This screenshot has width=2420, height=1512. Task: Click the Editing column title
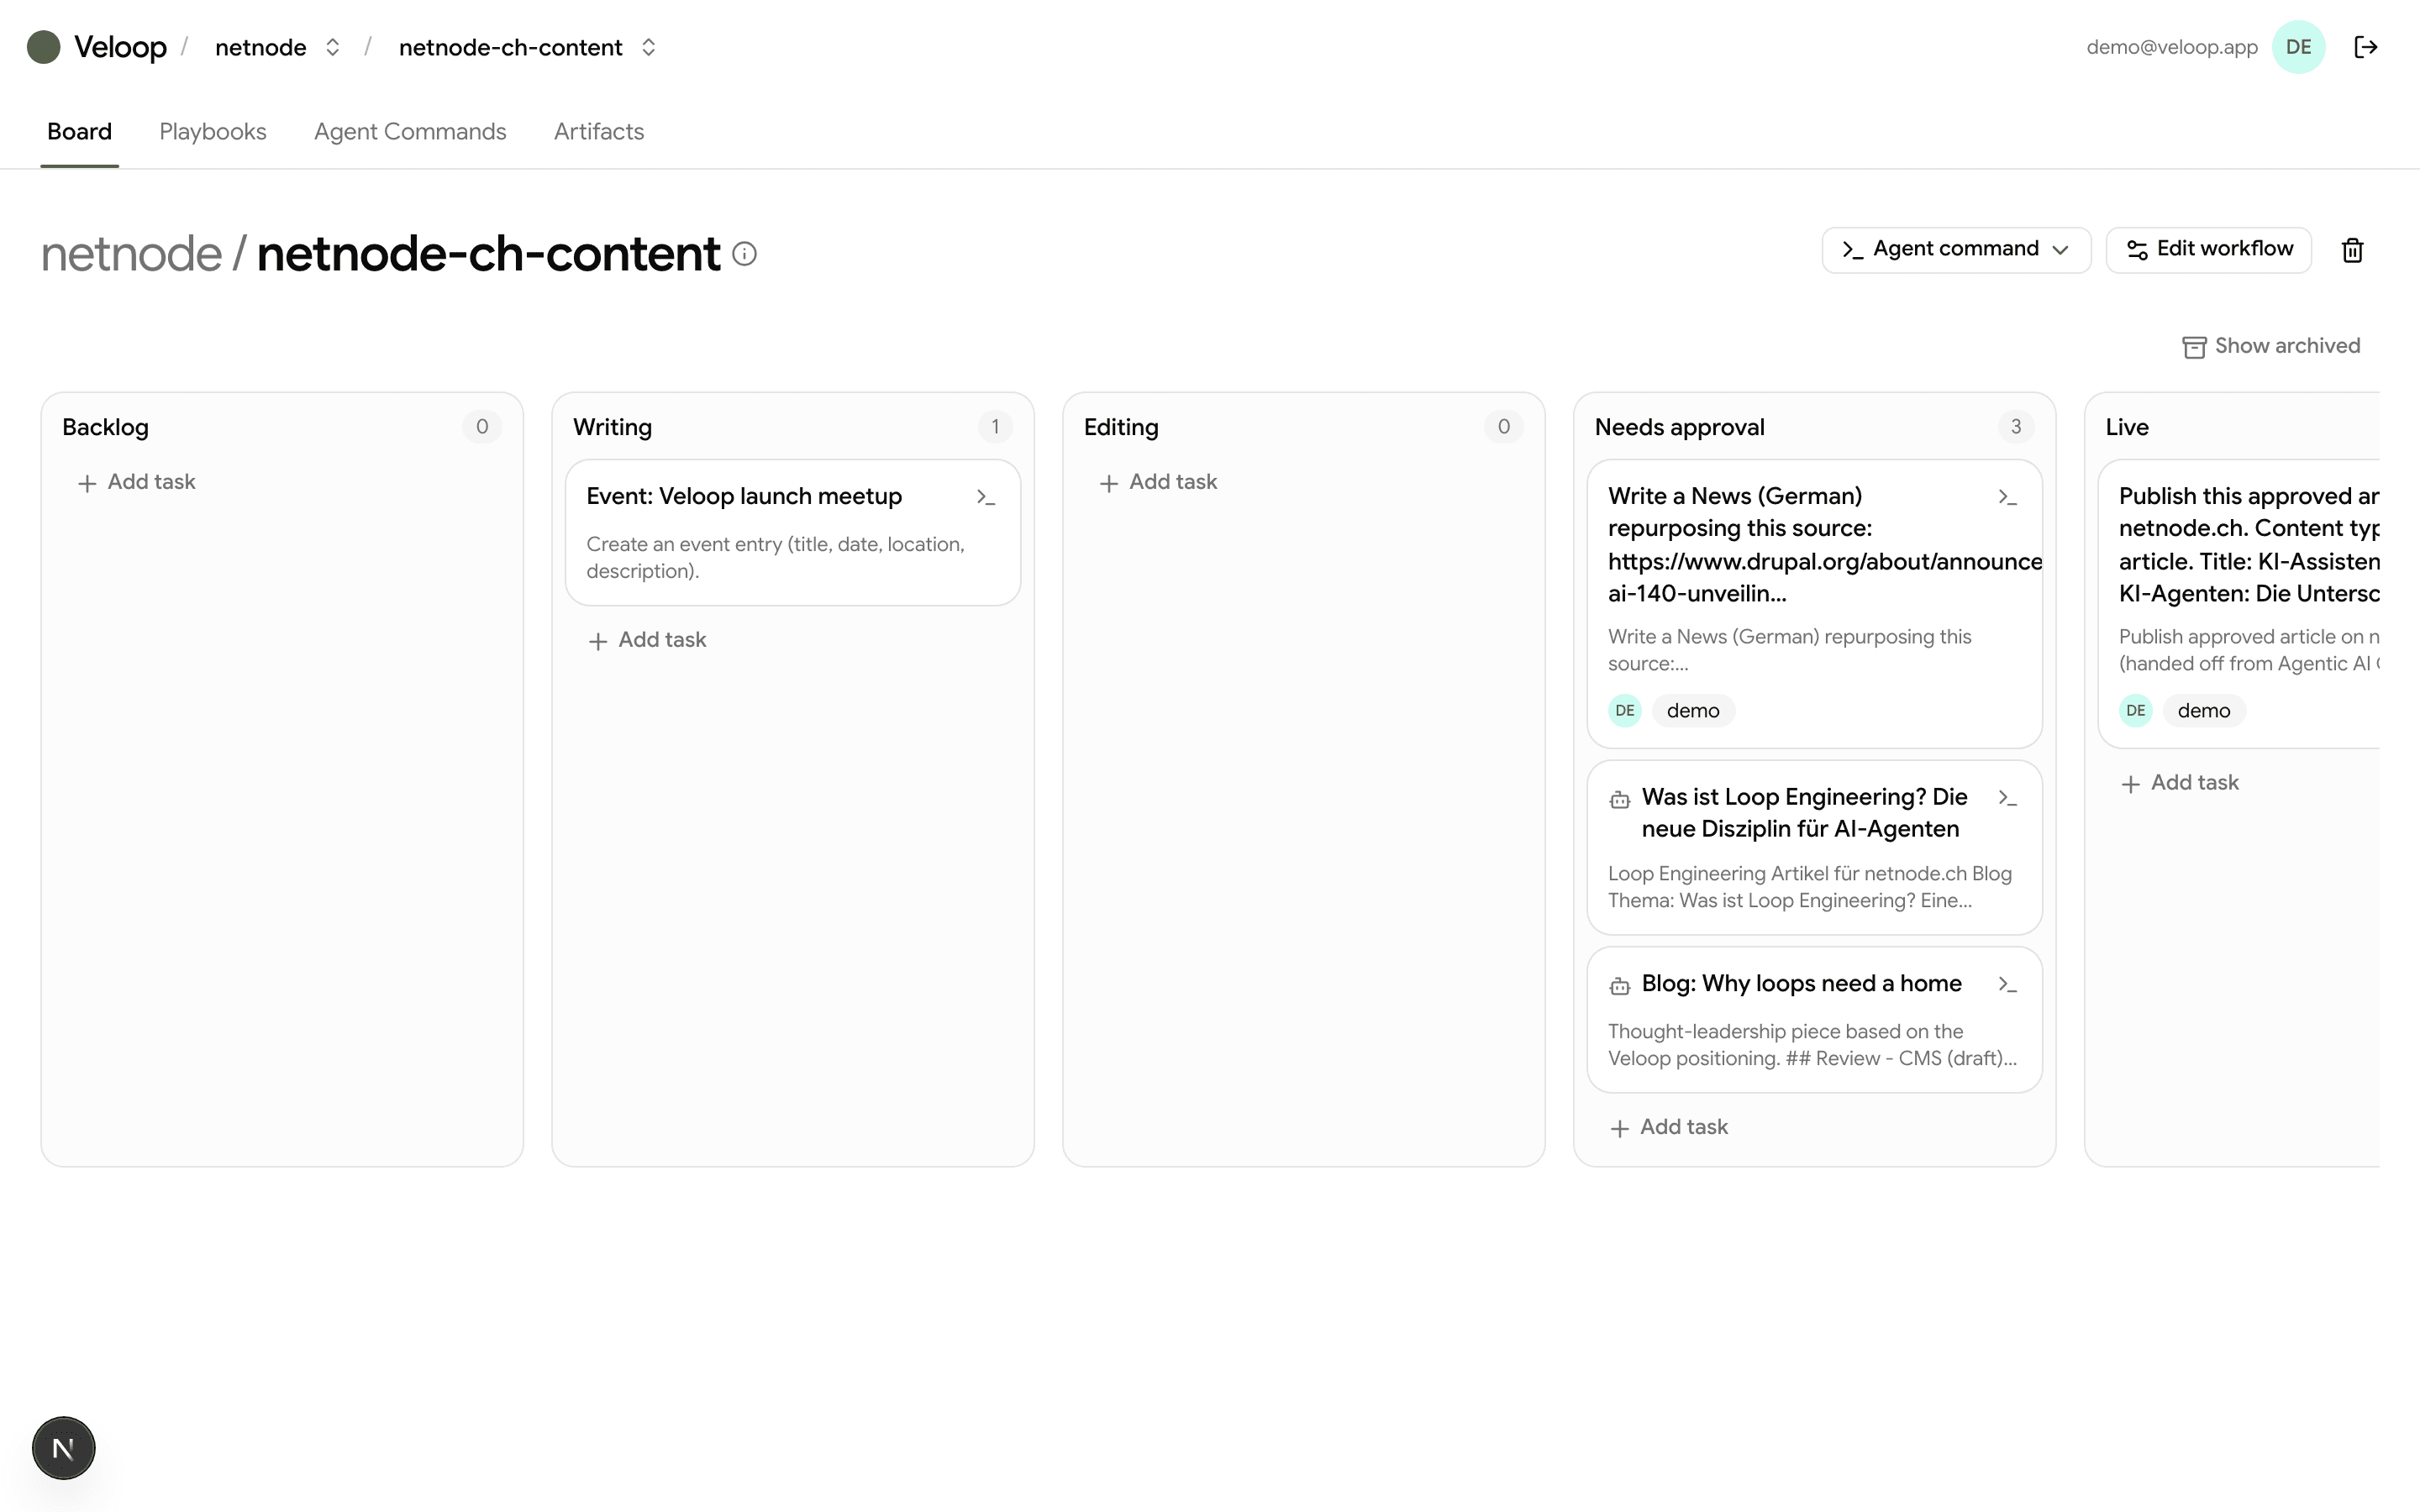point(1121,428)
